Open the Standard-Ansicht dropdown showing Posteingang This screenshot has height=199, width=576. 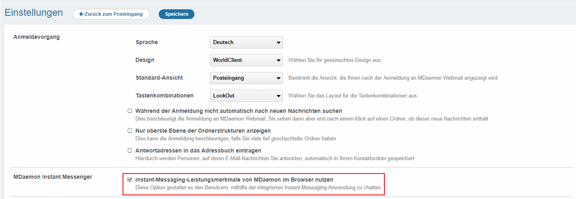(246, 78)
